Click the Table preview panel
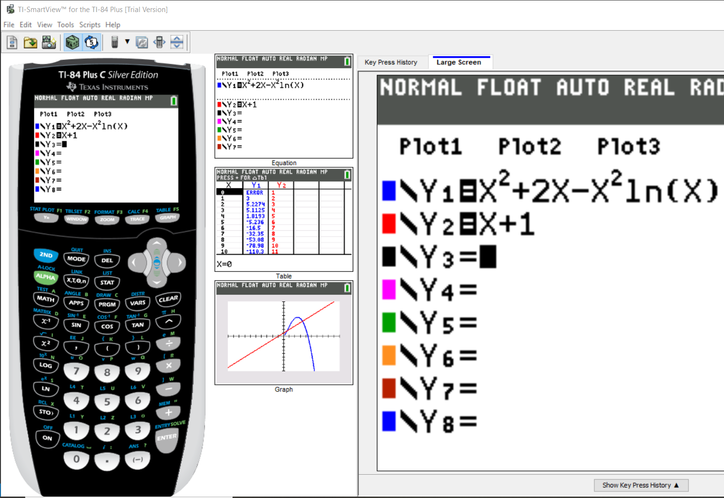The height and width of the screenshot is (498, 724). tap(284, 219)
